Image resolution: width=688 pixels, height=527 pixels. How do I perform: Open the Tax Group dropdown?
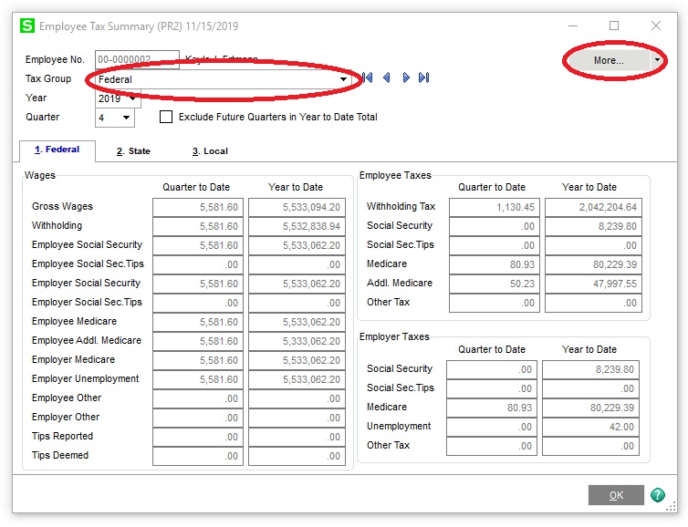(x=343, y=79)
